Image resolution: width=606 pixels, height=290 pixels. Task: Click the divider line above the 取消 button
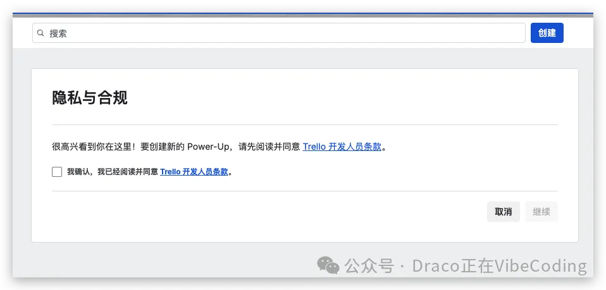coord(305,191)
